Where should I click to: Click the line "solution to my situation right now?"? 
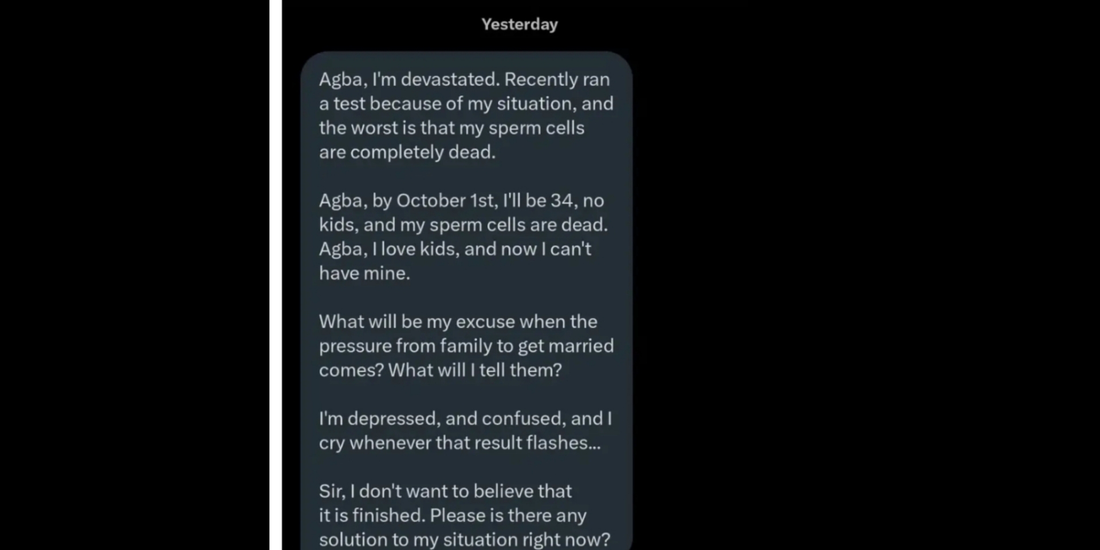(465, 540)
